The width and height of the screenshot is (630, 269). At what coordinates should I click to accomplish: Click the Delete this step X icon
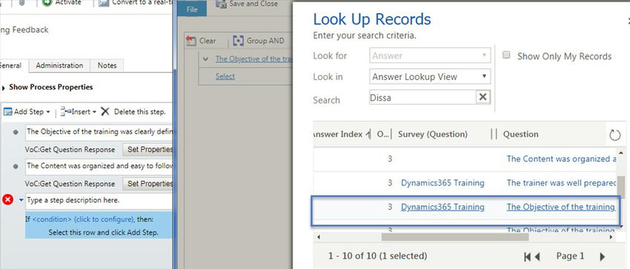pyautogui.click(x=105, y=111)
